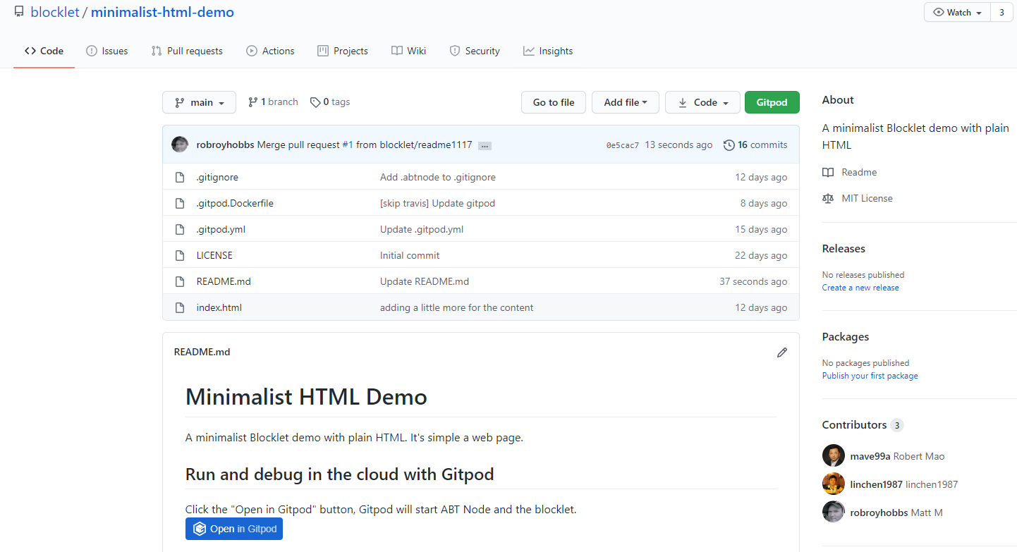Click the branch icon beside 1 branch
Screen dimensions: 1017x552
point(252,102)
